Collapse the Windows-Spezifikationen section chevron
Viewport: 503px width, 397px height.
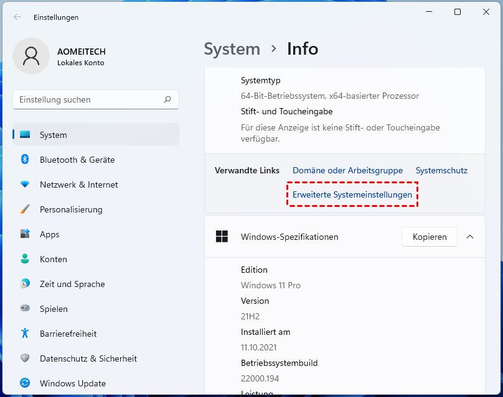tap(470, 237)
